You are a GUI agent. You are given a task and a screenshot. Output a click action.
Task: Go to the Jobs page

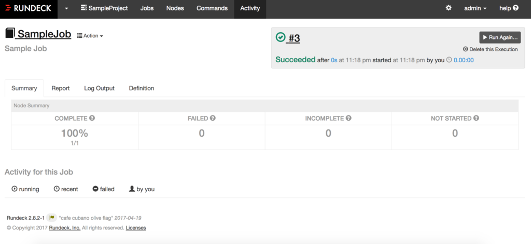click(147, 8)
